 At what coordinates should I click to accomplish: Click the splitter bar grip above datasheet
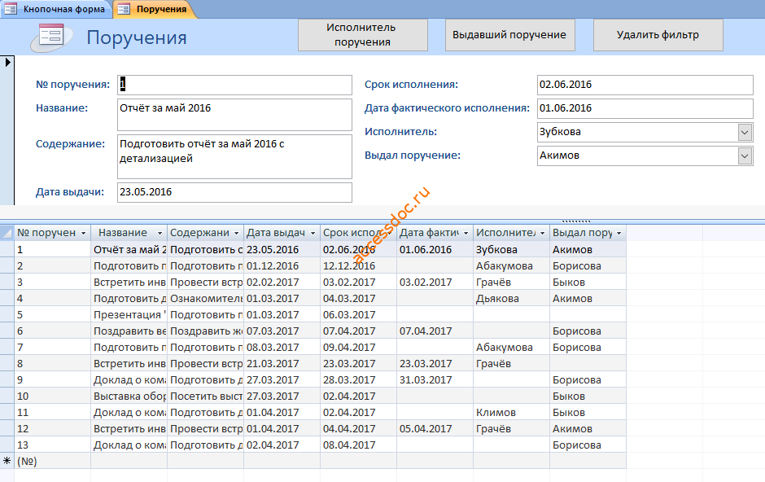click(575, 221)
